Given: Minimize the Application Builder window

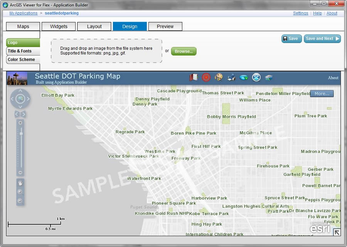Looking at the screenshot, I should point(315,3).
